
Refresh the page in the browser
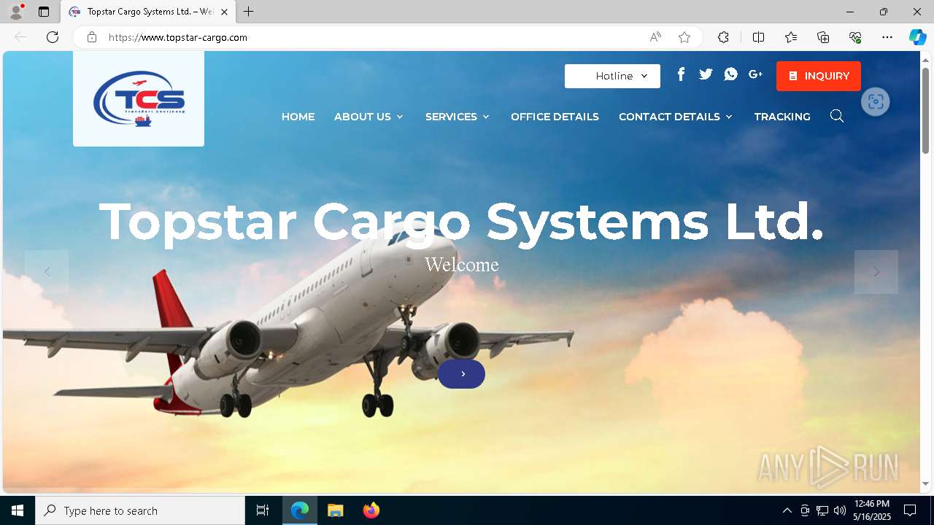(x=53, y=37)
